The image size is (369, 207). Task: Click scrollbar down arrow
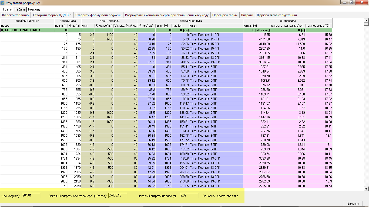click(x=366, y=189)
